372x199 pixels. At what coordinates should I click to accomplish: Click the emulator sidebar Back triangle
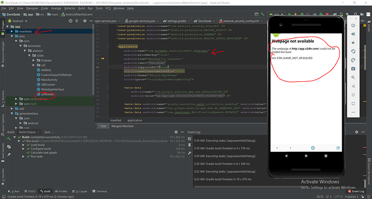(353, 86)
